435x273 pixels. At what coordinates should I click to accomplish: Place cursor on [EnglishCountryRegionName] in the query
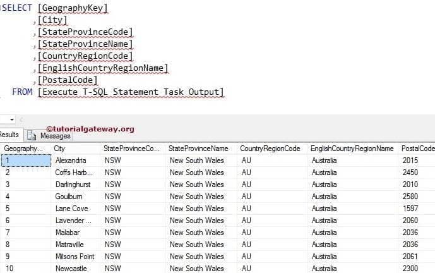(x=103, y=68)
